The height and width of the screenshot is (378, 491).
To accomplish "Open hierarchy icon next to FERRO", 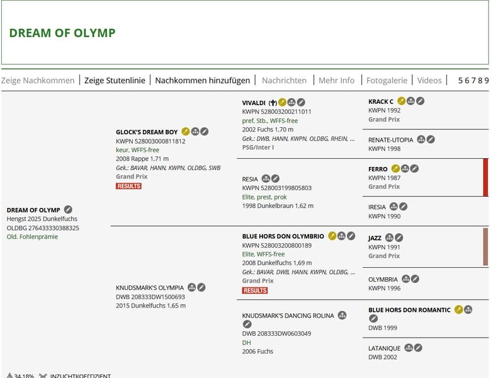I will (405, 169).
